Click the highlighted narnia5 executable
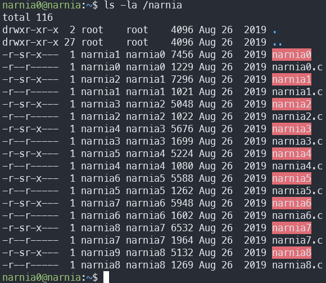 pos(292,178)
